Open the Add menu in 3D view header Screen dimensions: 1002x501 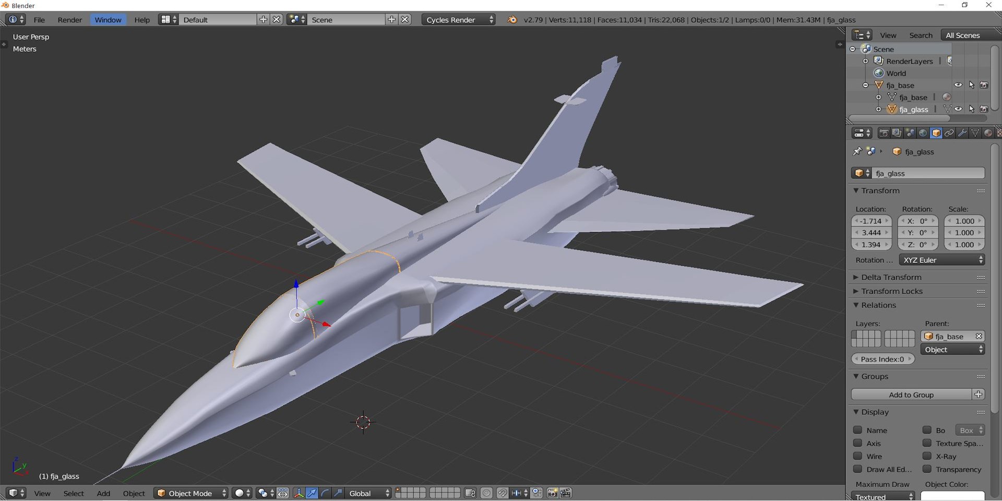click(x=103, y=493)
